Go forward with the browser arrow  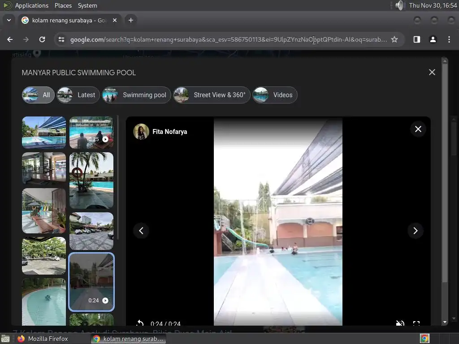(x=26, y=39)
